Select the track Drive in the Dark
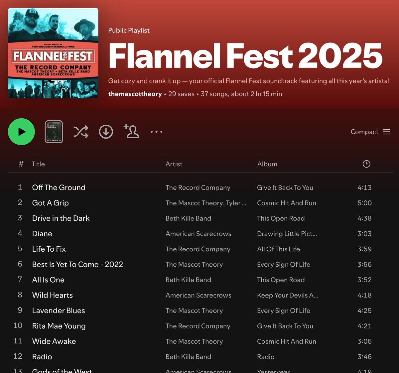 (61, 218)
